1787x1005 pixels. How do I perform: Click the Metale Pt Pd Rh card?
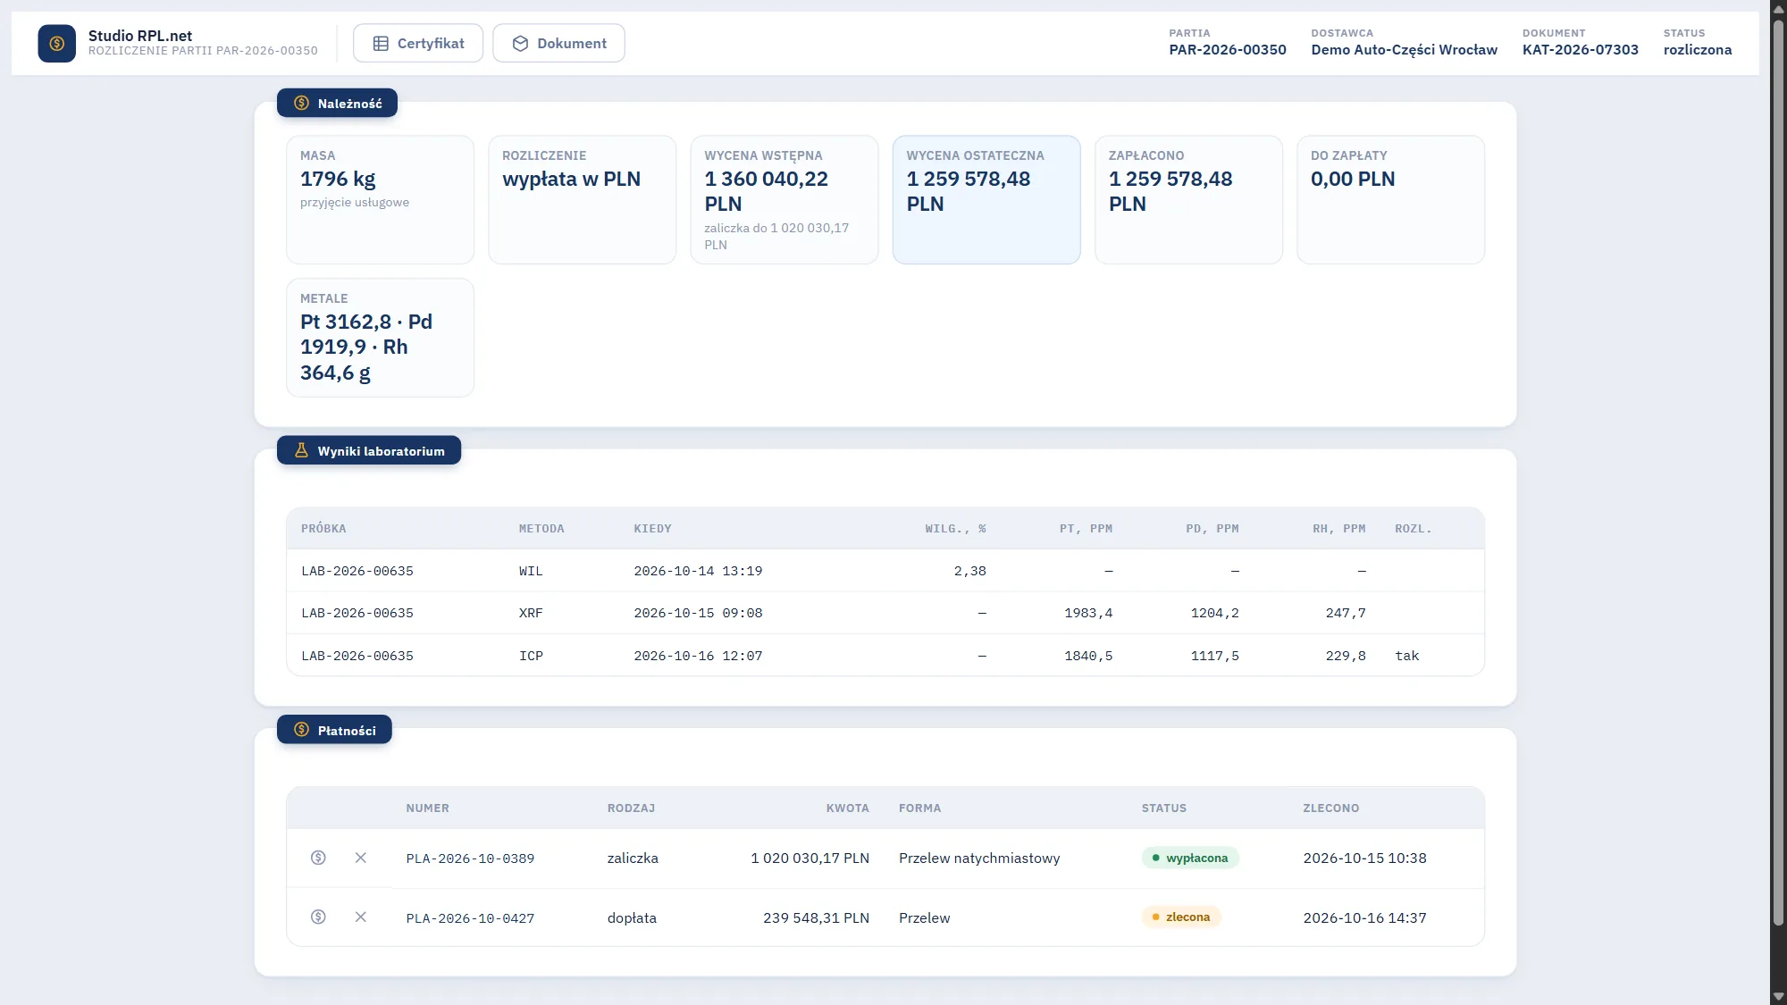[380, 338]
